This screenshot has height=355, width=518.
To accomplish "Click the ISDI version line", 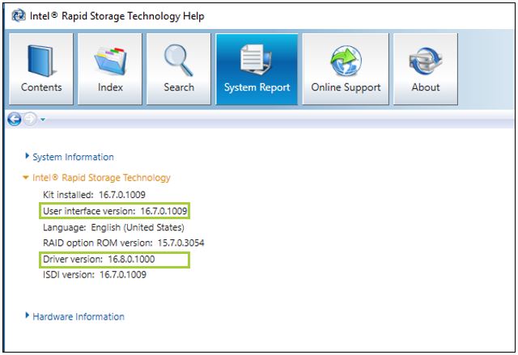I will pos(95,275).
